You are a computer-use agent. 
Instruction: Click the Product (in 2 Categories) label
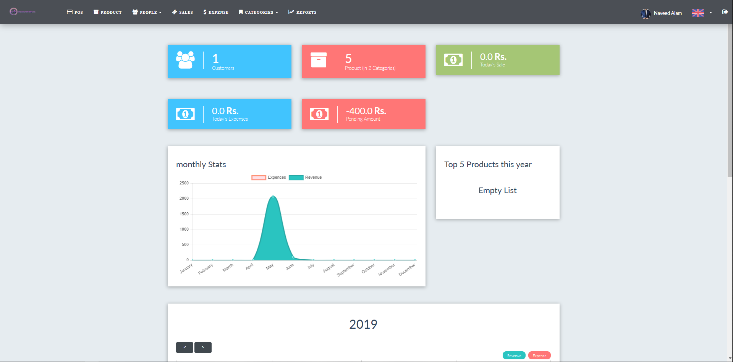[370, 68]
